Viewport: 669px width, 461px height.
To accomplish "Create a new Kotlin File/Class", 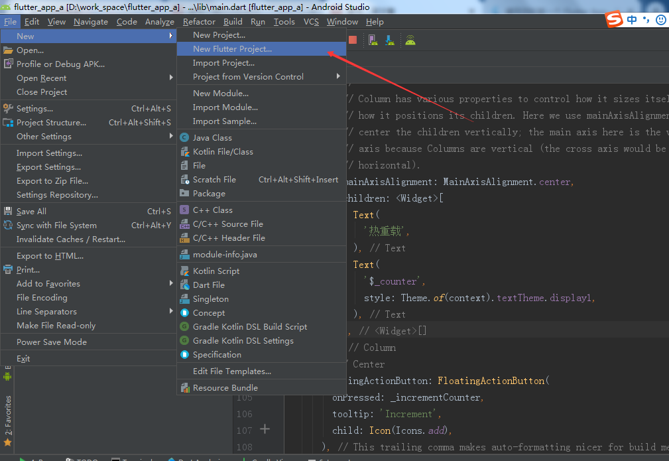I will coord(261,151).
